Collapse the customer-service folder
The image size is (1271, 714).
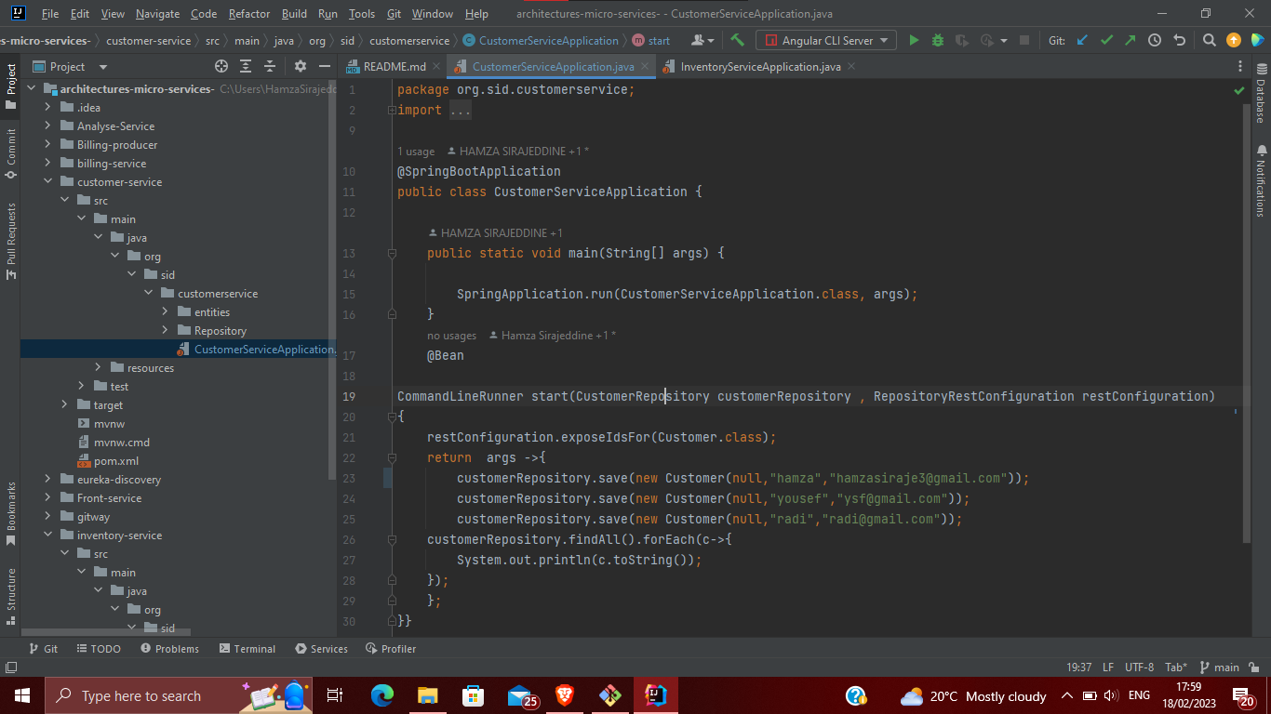click(x=48, y=182)
